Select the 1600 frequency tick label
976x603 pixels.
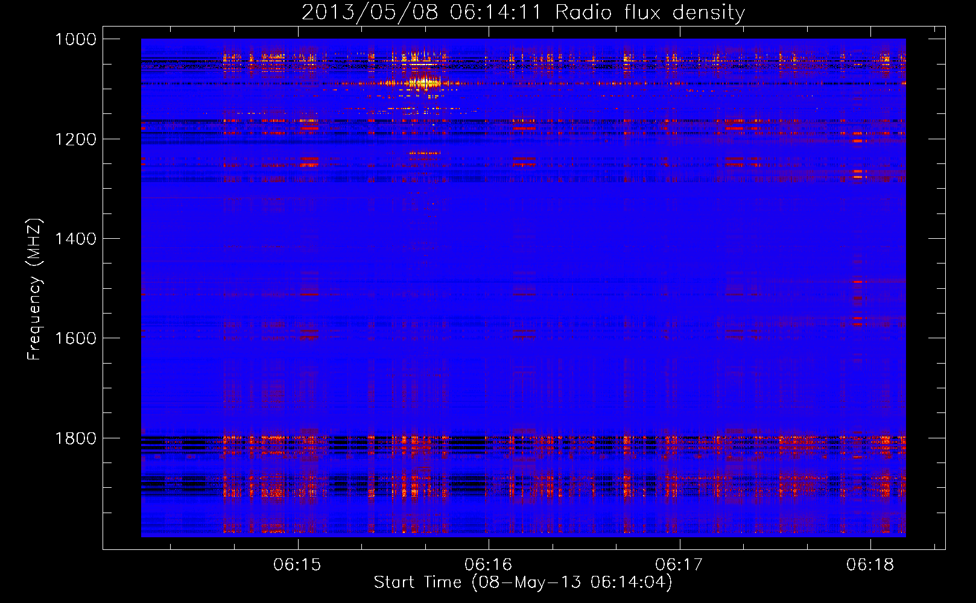[x=75, y=338]
